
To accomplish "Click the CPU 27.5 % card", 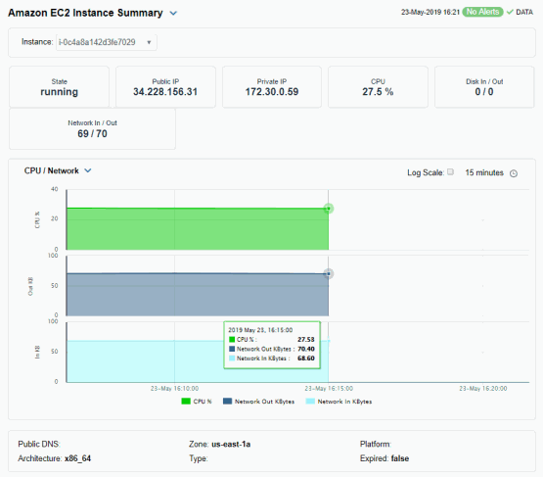I will coord(378,87).
